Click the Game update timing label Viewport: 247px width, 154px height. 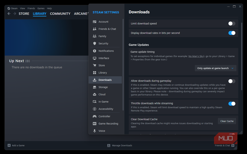point(143,52)
